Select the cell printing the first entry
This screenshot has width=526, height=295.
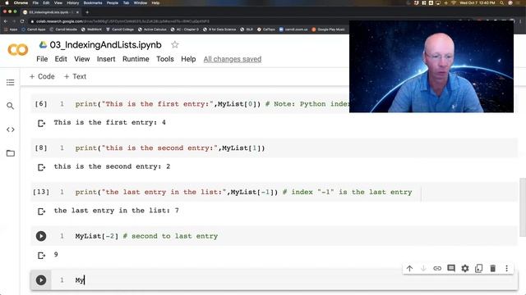(x=190, y=104)
